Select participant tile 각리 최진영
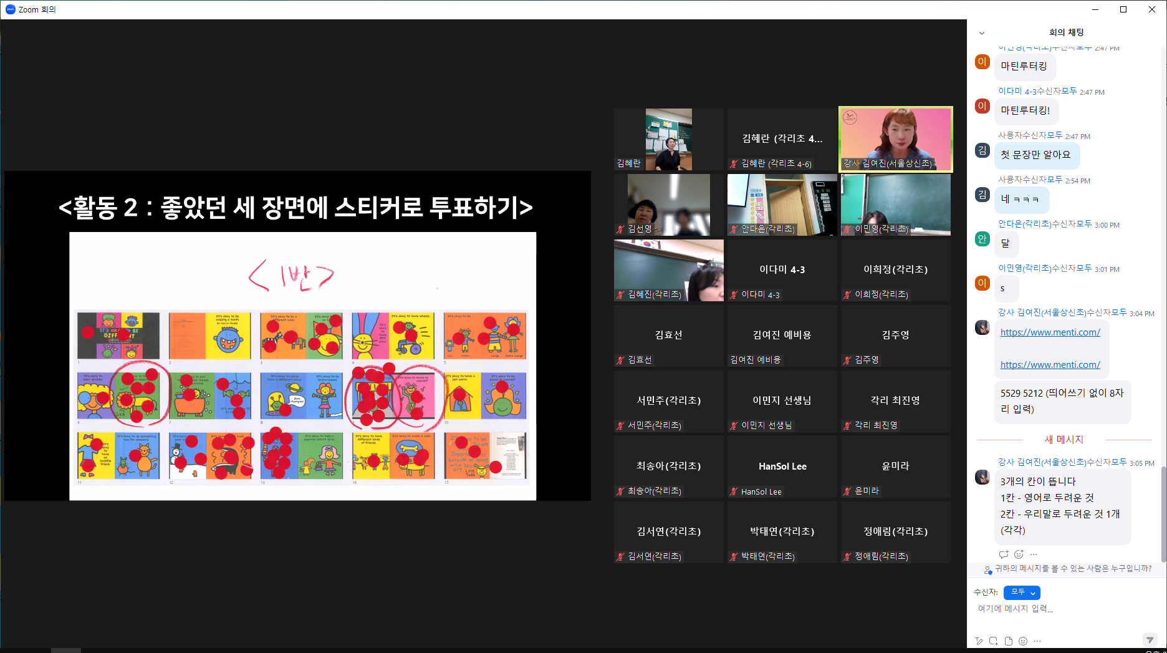The height and width of the screenshot is (653, 1167). (x=896, y=401)
